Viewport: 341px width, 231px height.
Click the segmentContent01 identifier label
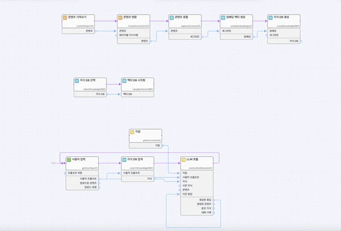click(x=191, y=26)
